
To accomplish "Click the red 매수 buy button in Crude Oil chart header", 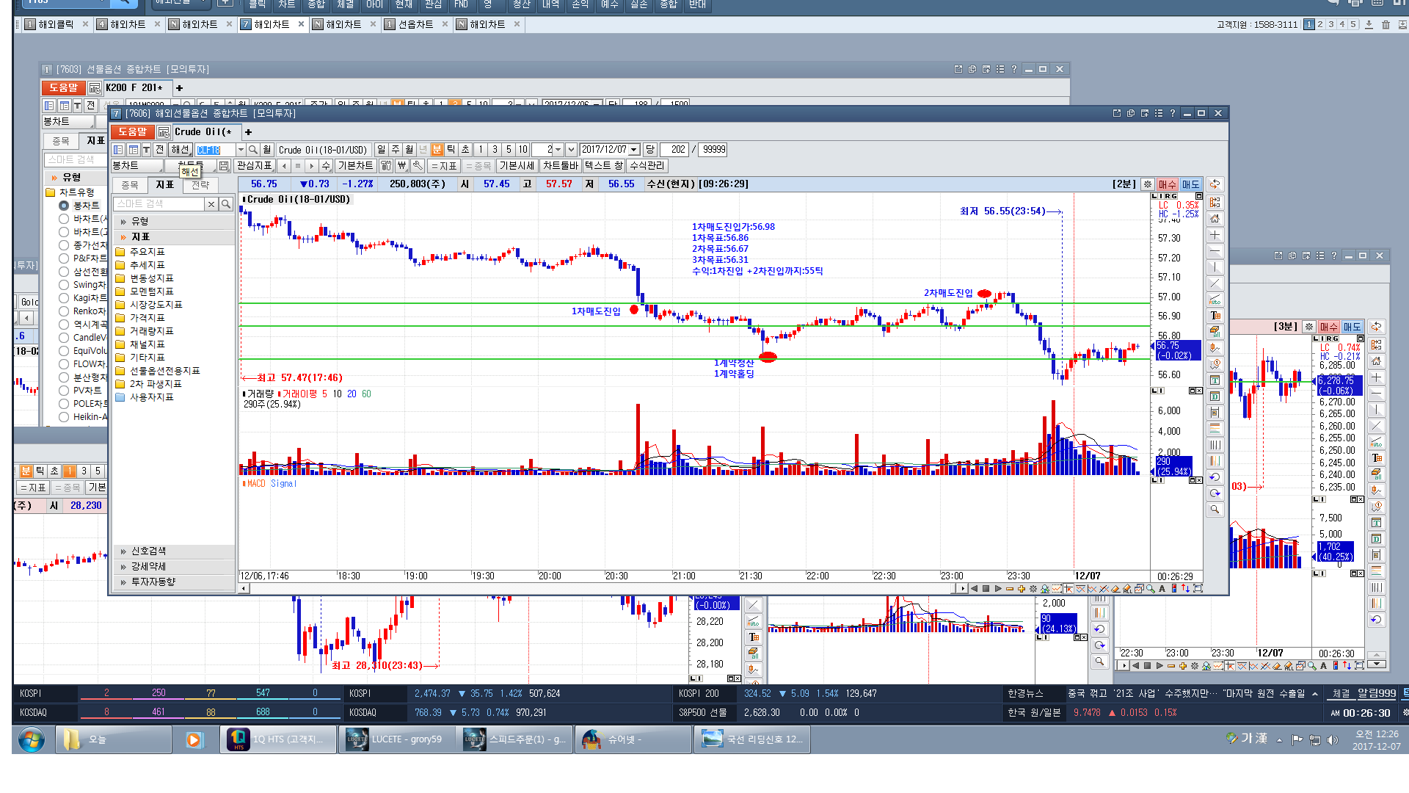I will click(1167, 184).
